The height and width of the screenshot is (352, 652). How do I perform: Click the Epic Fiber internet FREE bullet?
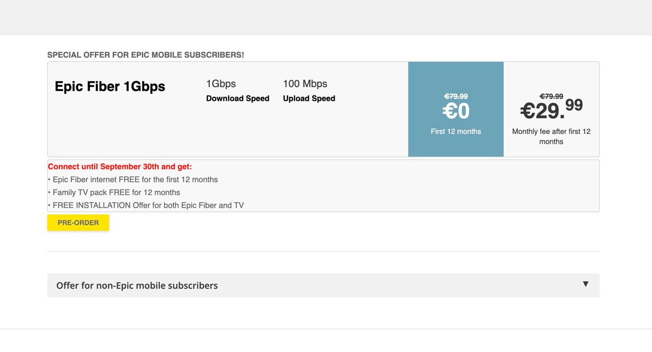tap(134, 179)
